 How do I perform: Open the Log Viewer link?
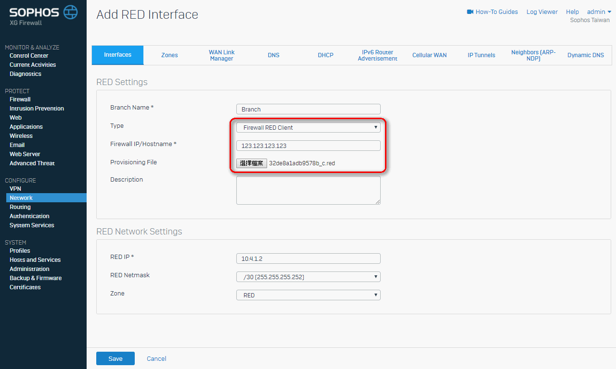point(542,12)
